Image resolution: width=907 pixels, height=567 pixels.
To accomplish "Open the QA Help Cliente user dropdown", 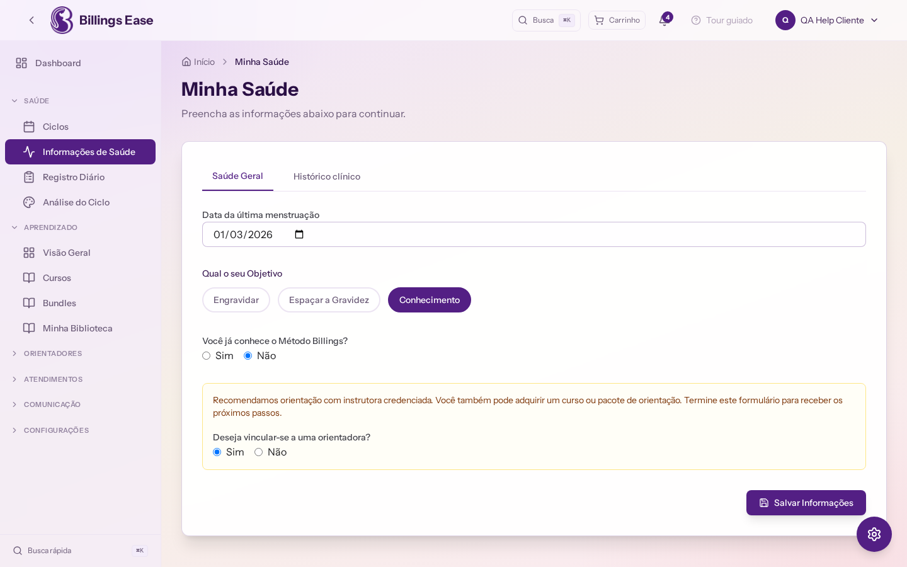I will click(x=827, y=20).
